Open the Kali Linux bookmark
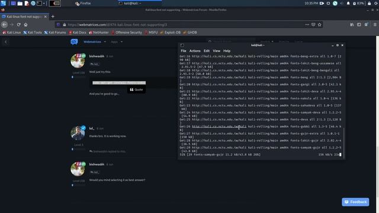Screen dimensions: 379x213 (12, 33)
